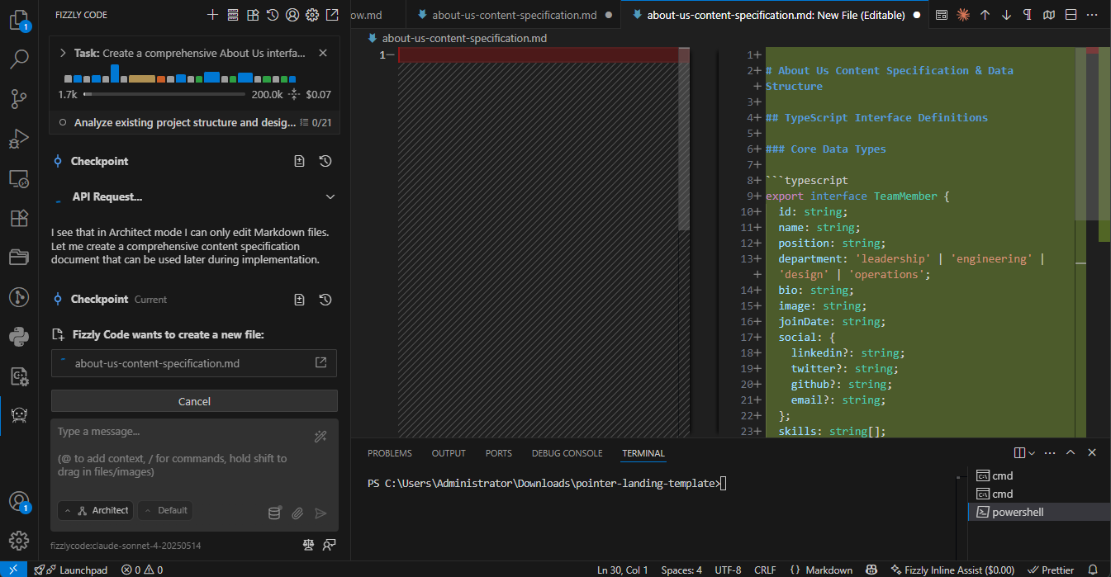This screenshot has width=1111, height=577.
Task: Send the chat message with the arrow icon
Action: pyautogui.click(x=321, y=513)
